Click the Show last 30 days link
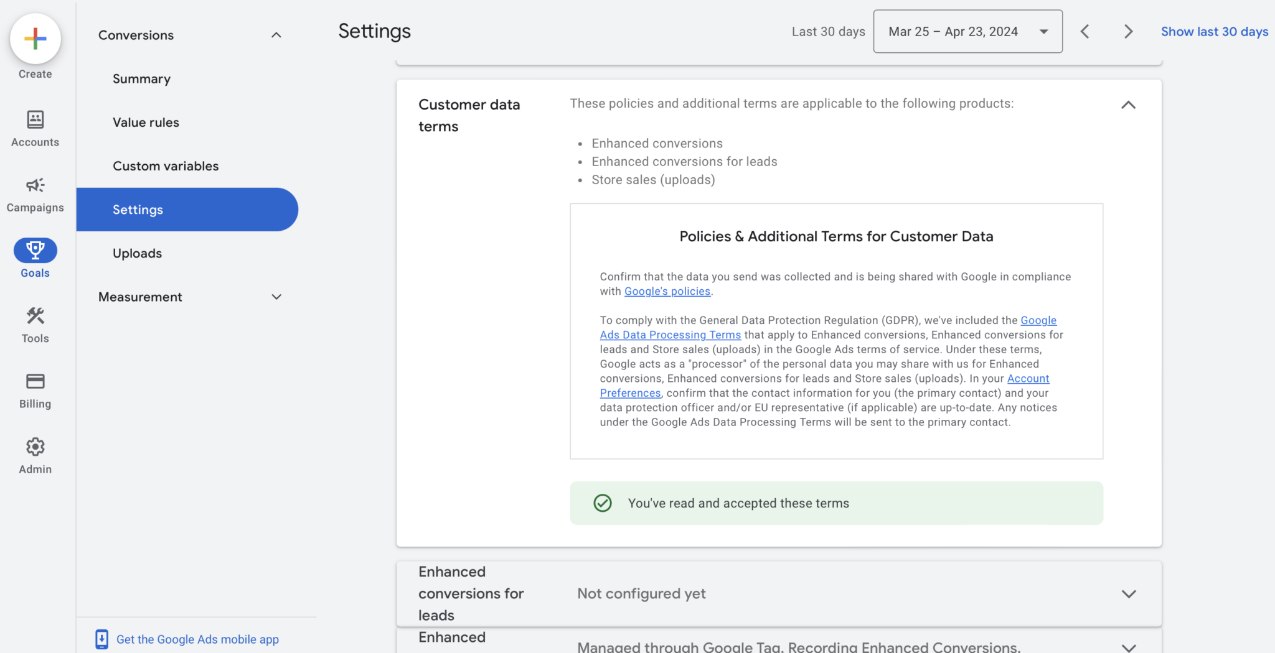The image size is (1275, 653). coord(1214,31)
